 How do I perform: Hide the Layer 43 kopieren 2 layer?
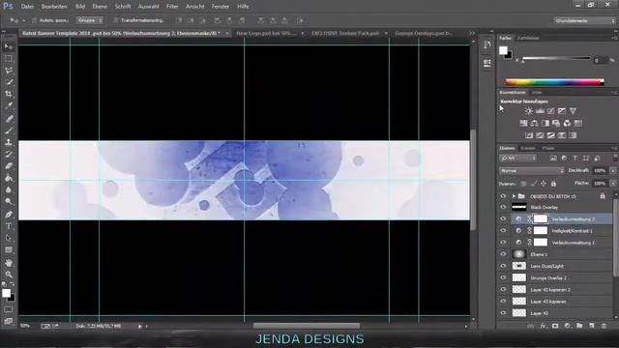click(503, 290)
